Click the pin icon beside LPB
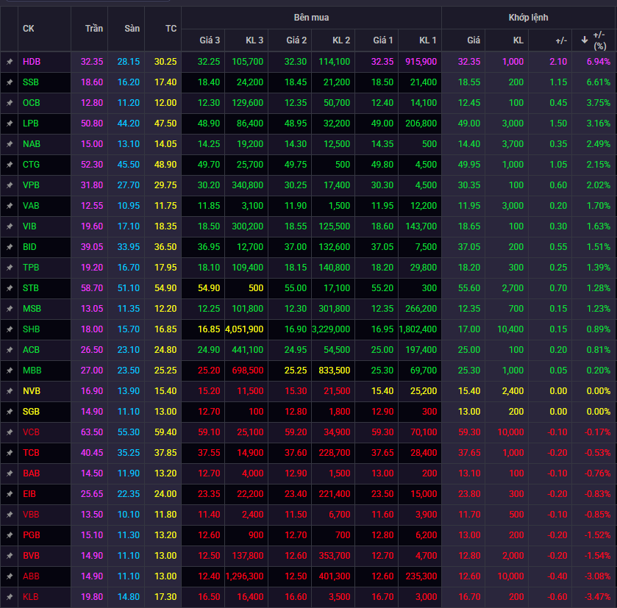Viewport: 617px width, 608px height. click(x=10, y=124)
